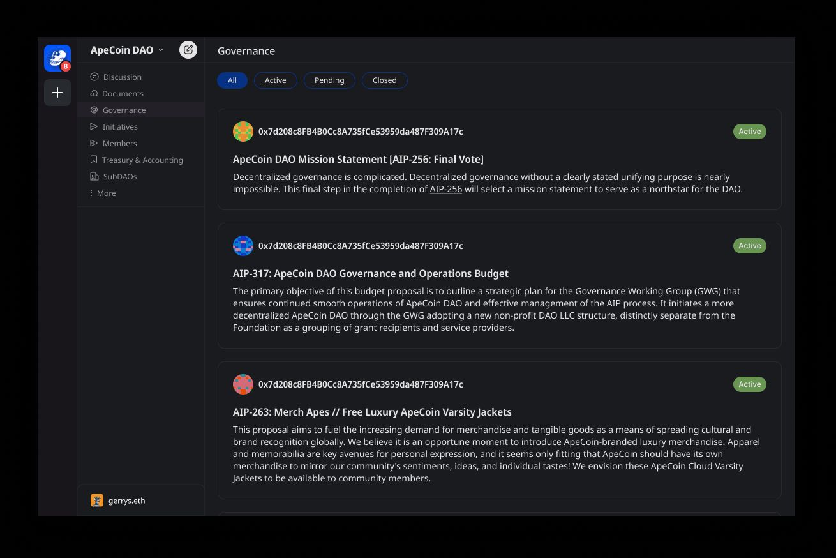Click author address on AIP-263 proposal

click(x=361, y=384)
